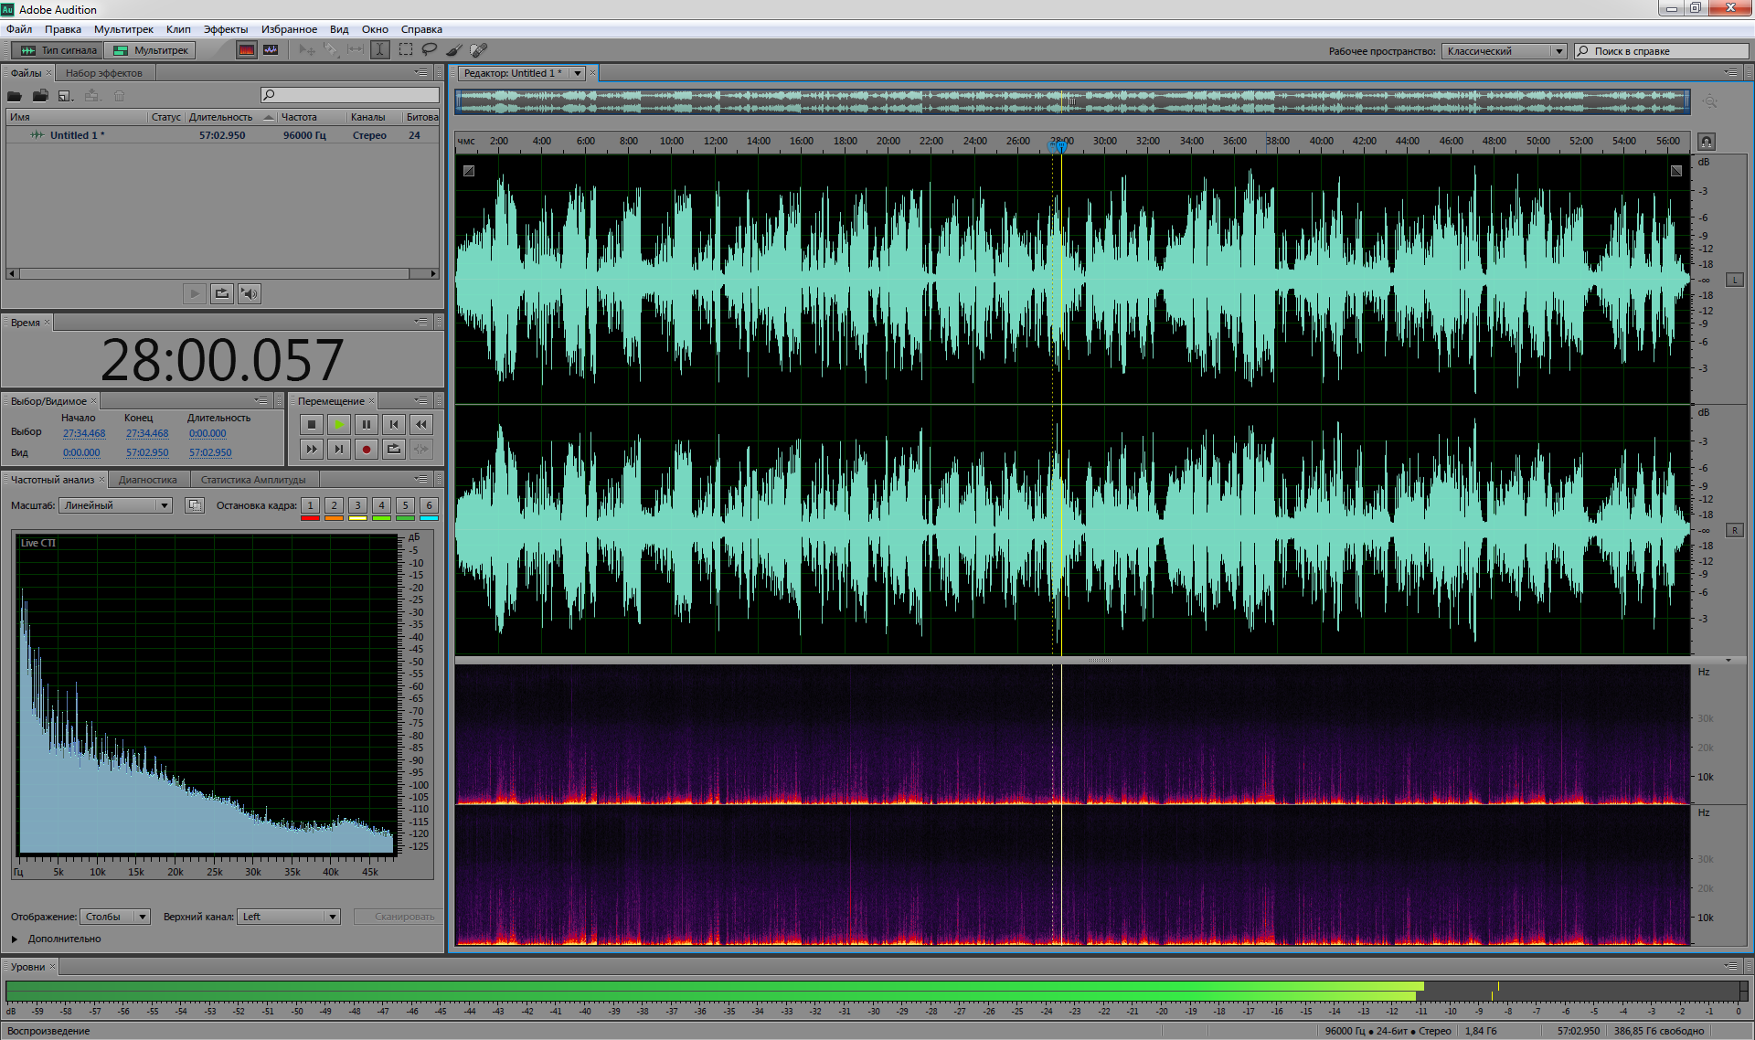Image resolution: width=1755 pixels, height=1040 pixels.
Task: Click the selection start time 27:34.468
Action: click(x=84, y=433)
